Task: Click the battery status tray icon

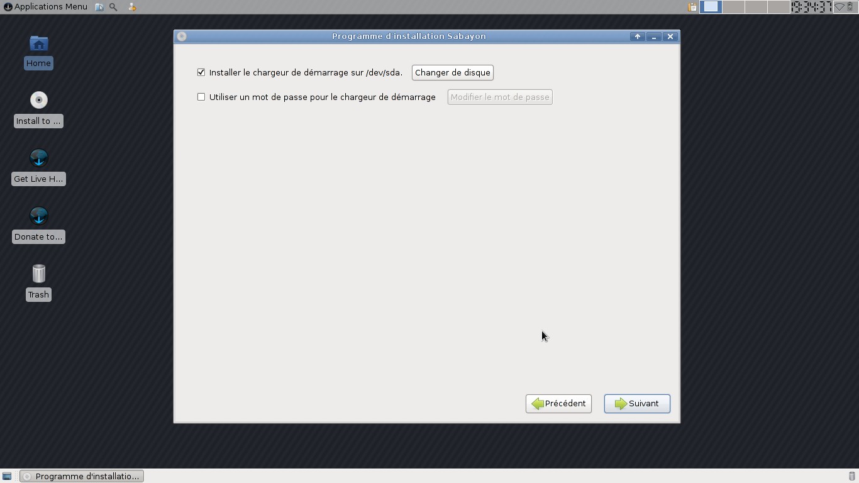Action: (x=850, y=7)
